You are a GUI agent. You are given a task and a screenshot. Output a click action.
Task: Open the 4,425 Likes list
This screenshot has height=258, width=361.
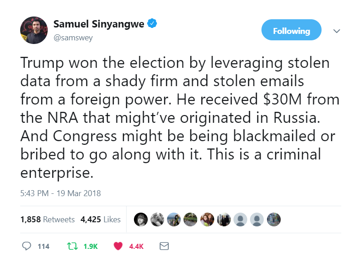(100, 220)
